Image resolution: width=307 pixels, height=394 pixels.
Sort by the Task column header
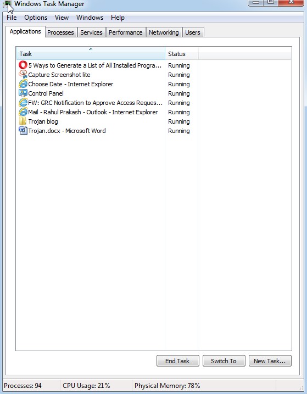[x=91, y=53]
